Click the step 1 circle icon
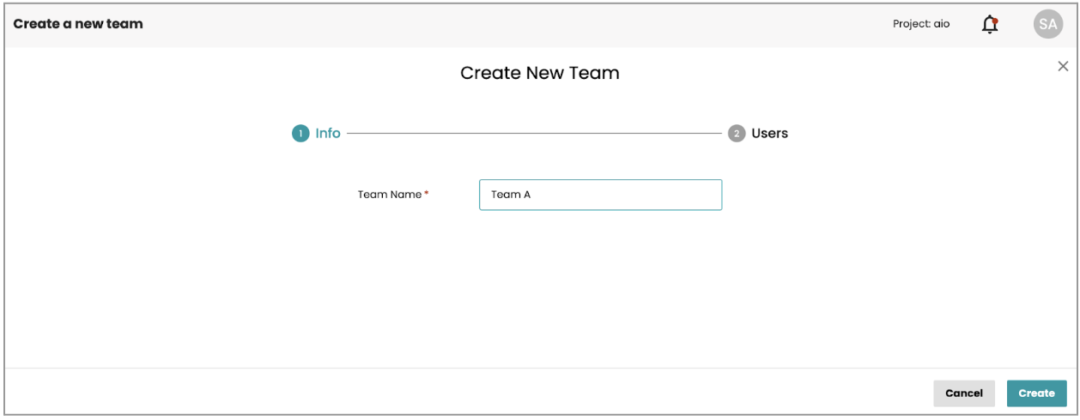 300,134
